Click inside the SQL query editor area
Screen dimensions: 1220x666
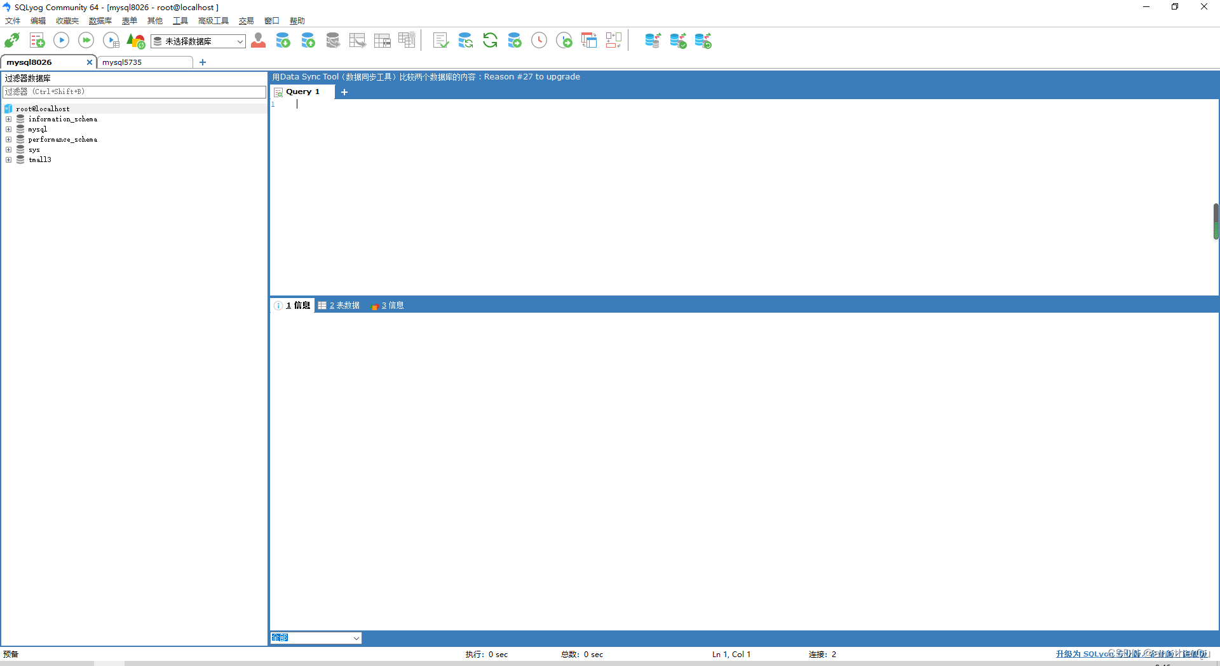743,197
